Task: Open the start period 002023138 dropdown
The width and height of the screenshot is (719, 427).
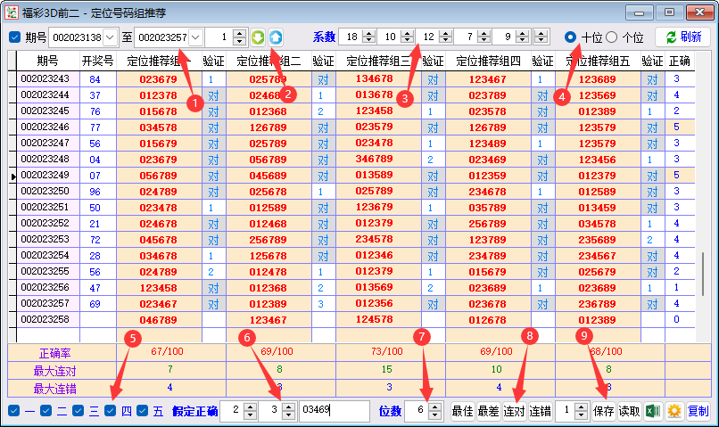Action: (110, 37)
